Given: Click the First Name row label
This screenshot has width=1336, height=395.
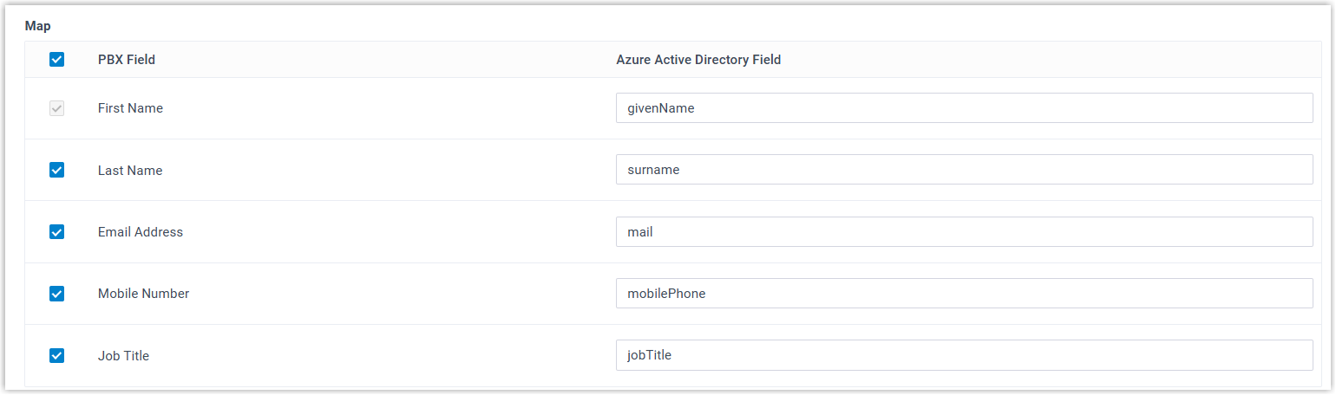Looking at the screenshot, I should click(x=130, y=108).
